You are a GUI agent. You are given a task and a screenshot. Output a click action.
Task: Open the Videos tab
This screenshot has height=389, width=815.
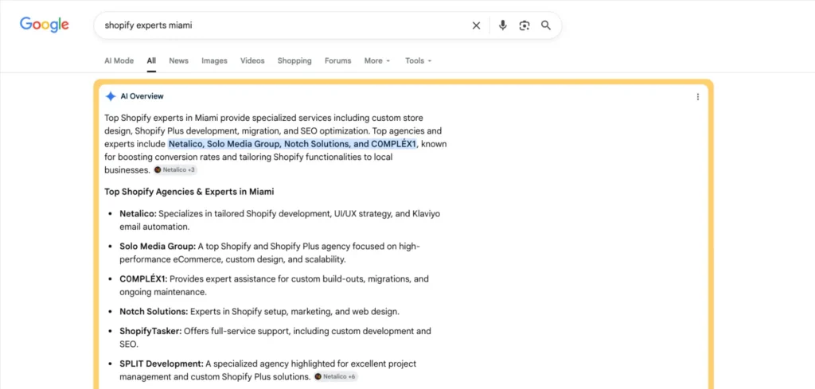click(252, 60)
